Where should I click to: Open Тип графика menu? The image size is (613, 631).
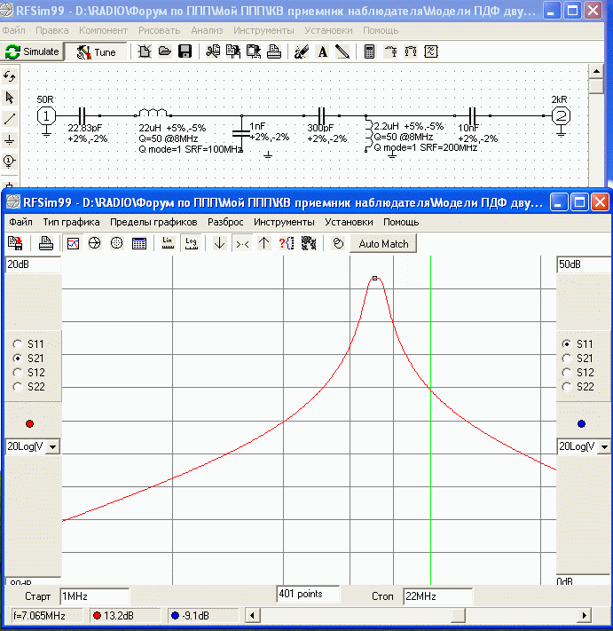click(71, 222)
